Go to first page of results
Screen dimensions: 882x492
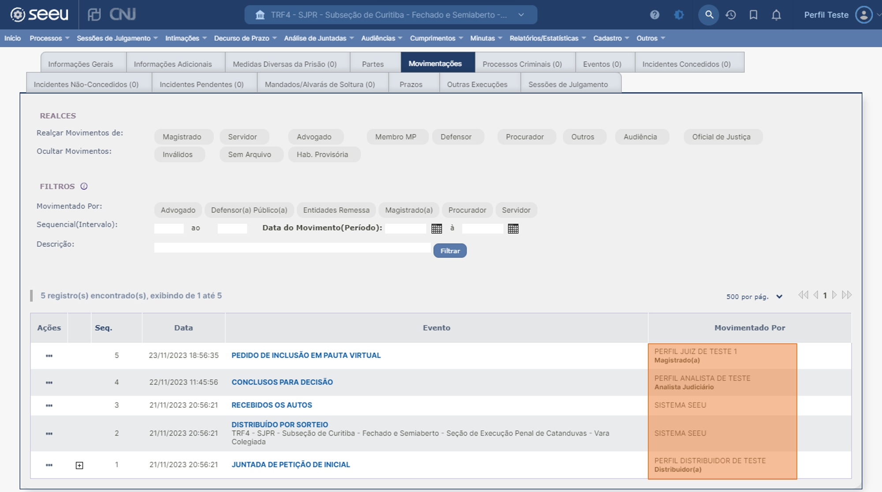pos(803,295)
